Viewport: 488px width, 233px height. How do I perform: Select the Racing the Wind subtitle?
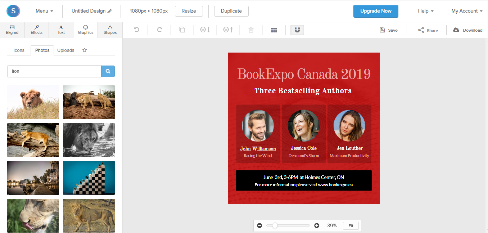pyautogui.click(x=258, y=156)
